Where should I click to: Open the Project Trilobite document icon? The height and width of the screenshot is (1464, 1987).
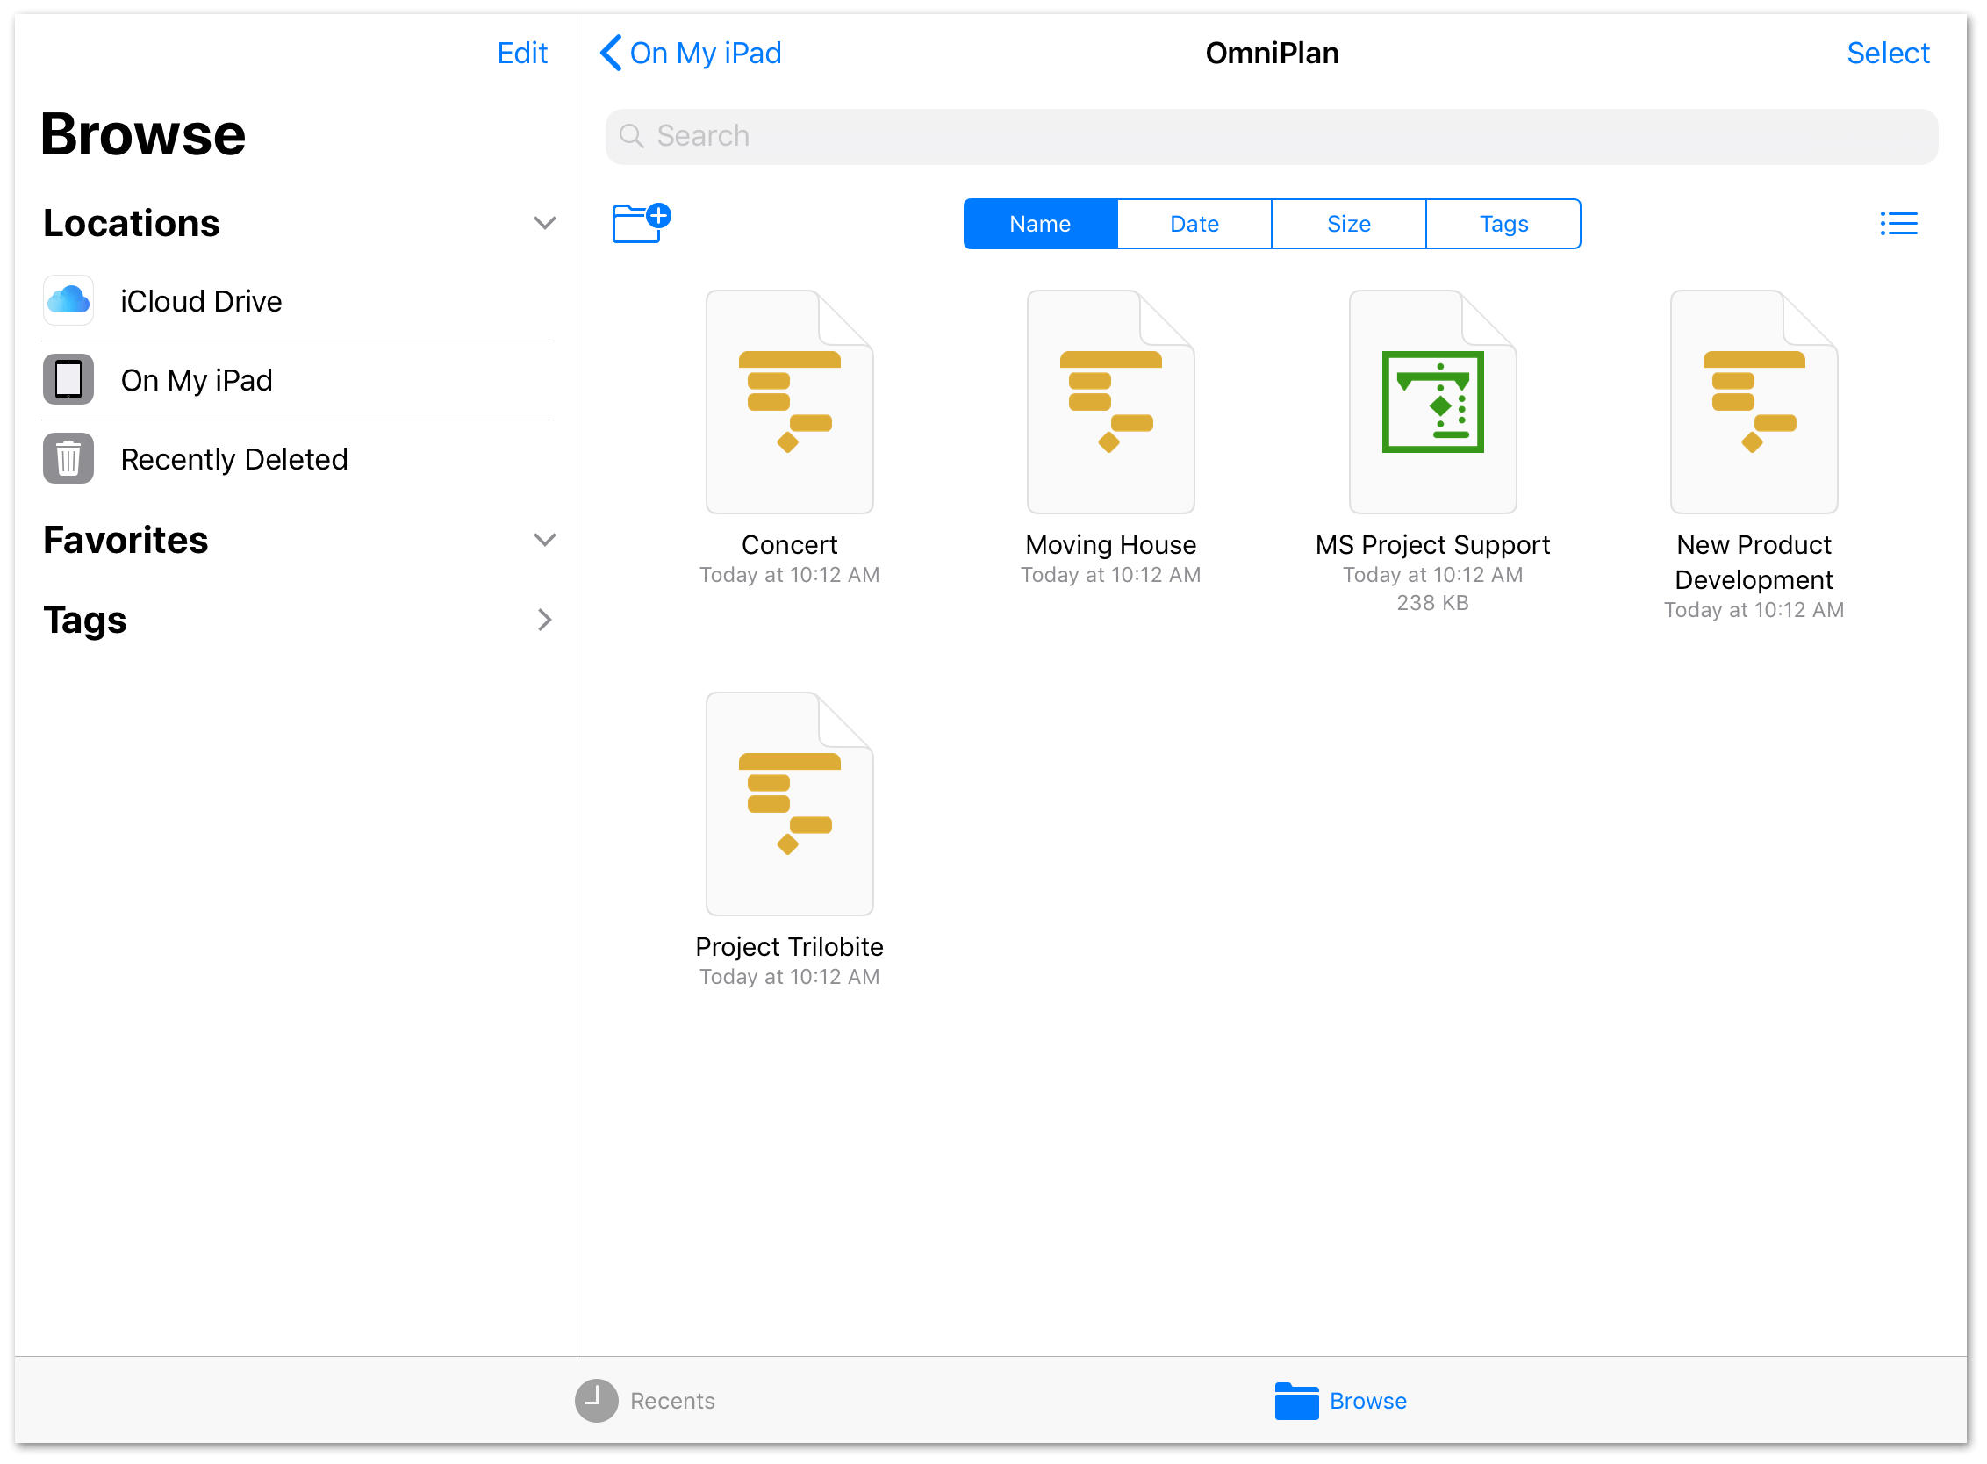[x=789, y=803]
